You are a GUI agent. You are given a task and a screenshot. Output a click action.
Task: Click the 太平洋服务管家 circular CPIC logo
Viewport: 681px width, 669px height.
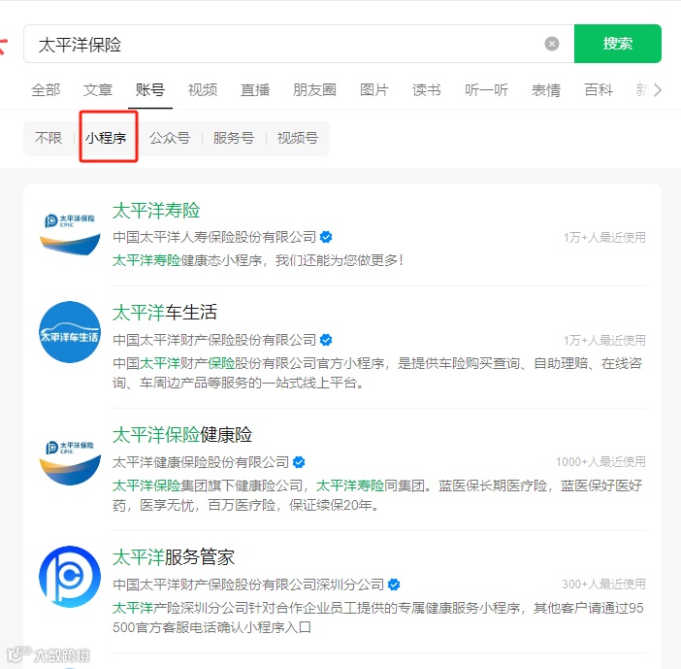(x=70, y=577)
